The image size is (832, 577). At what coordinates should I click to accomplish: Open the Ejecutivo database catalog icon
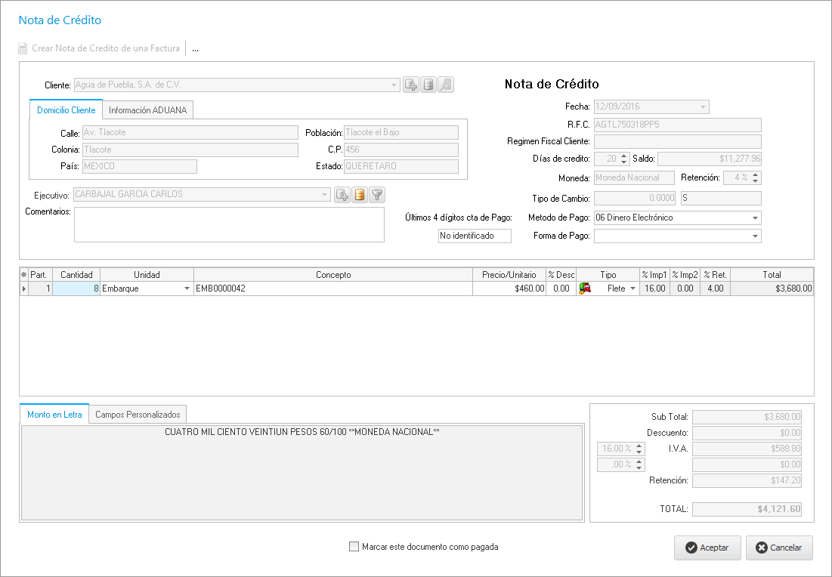pyautogui.click(x=360, y=195)
